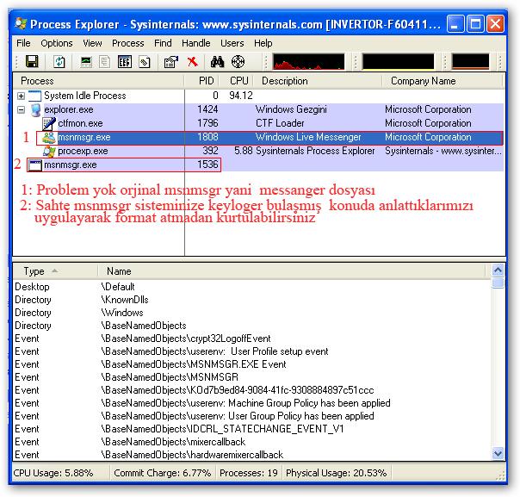Click the Windows Live Messenger process icon

pyautogui.click(x=49, y=137)
